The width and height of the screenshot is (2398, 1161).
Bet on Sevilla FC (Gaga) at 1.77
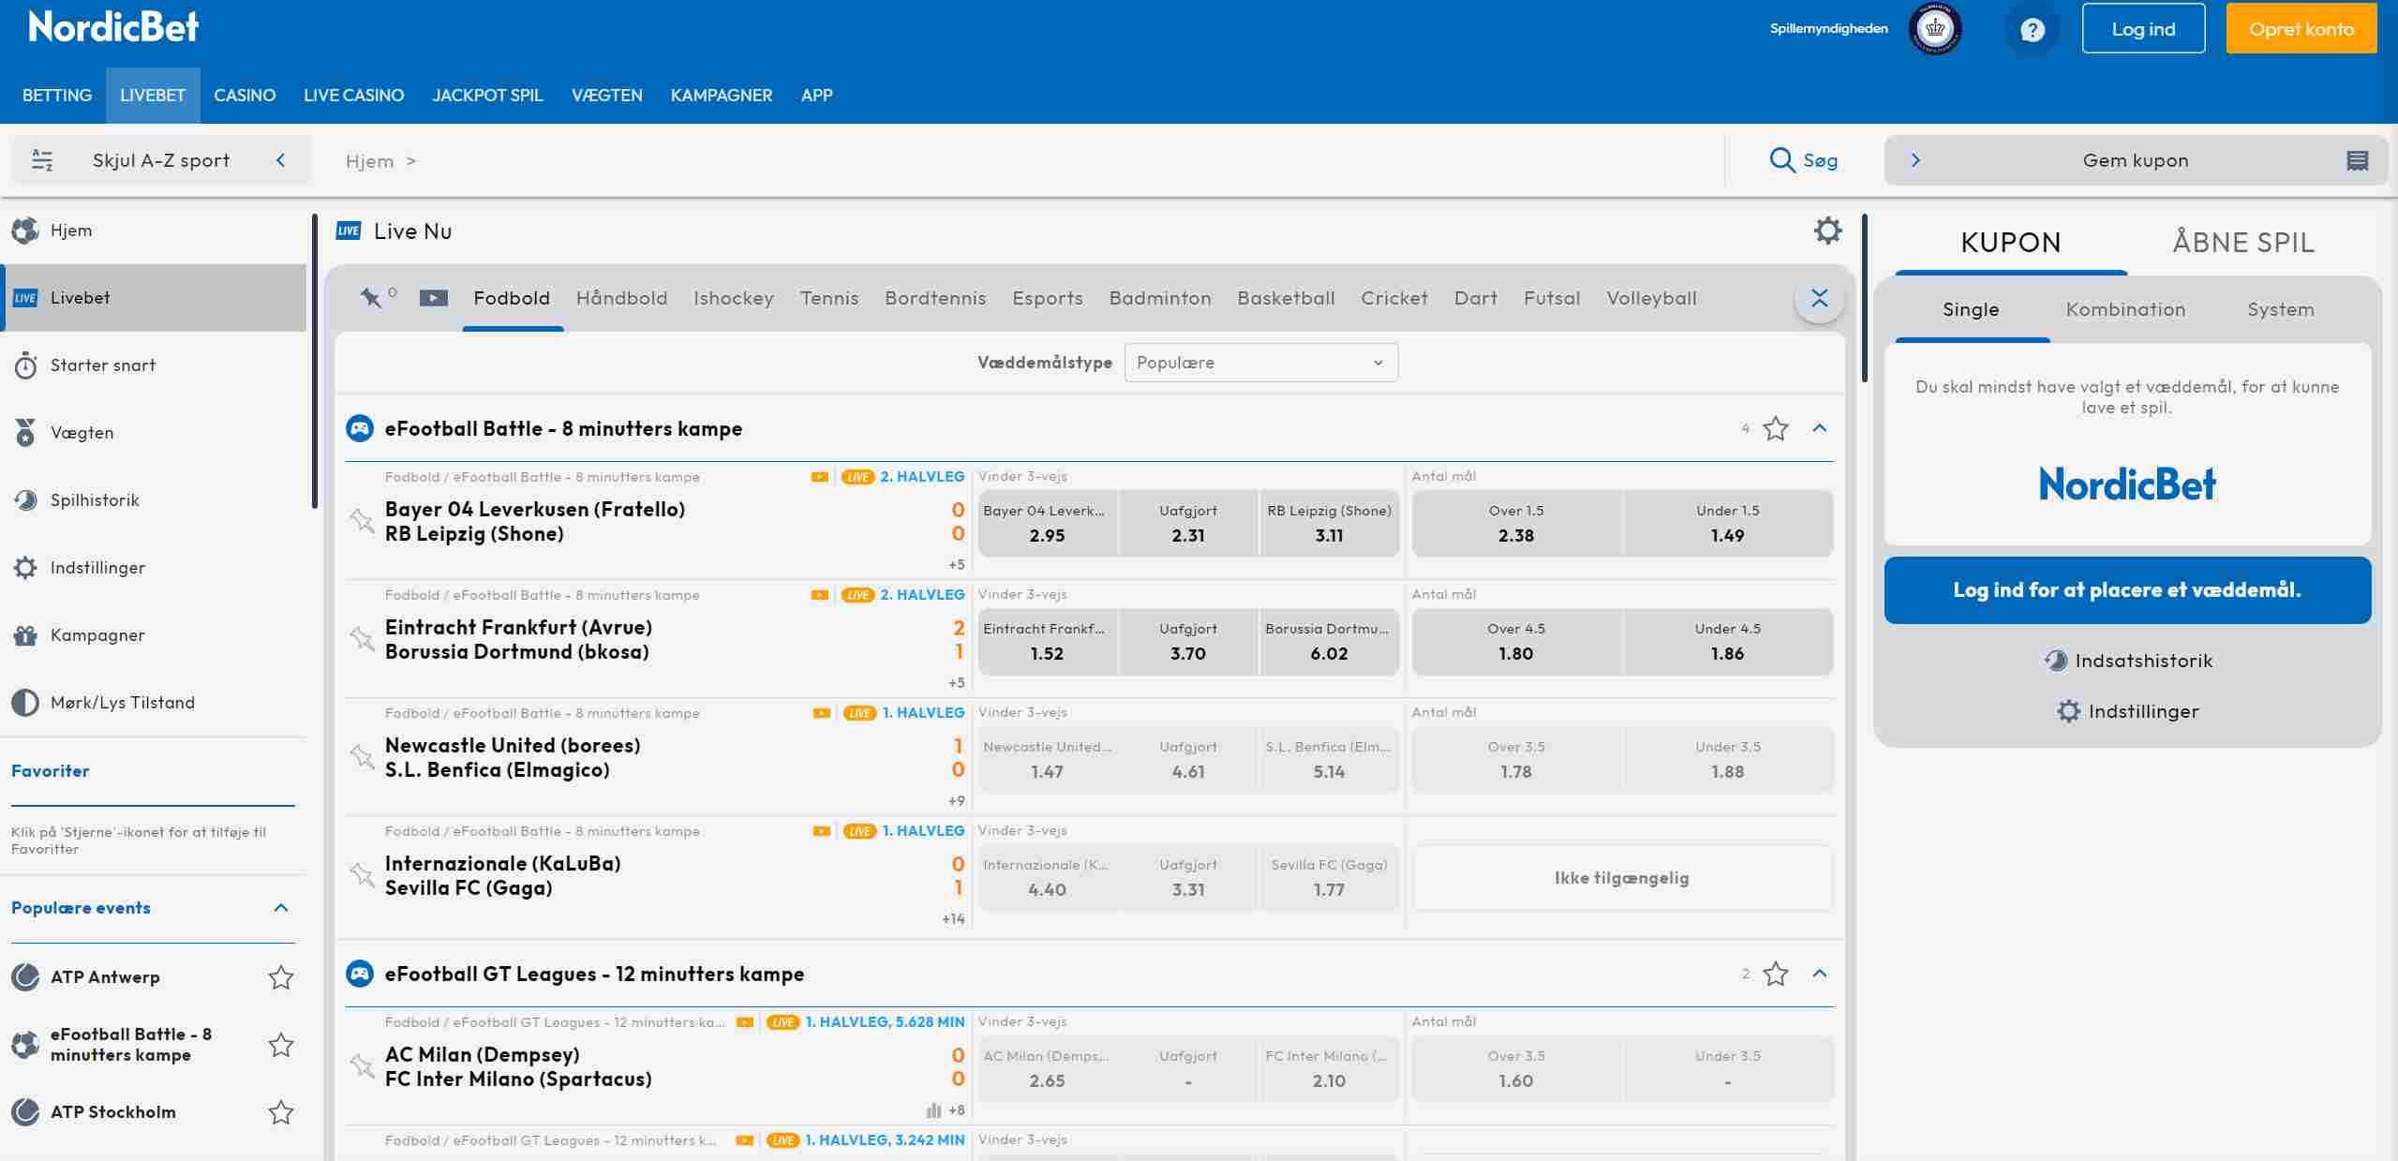coord(1329,878)
